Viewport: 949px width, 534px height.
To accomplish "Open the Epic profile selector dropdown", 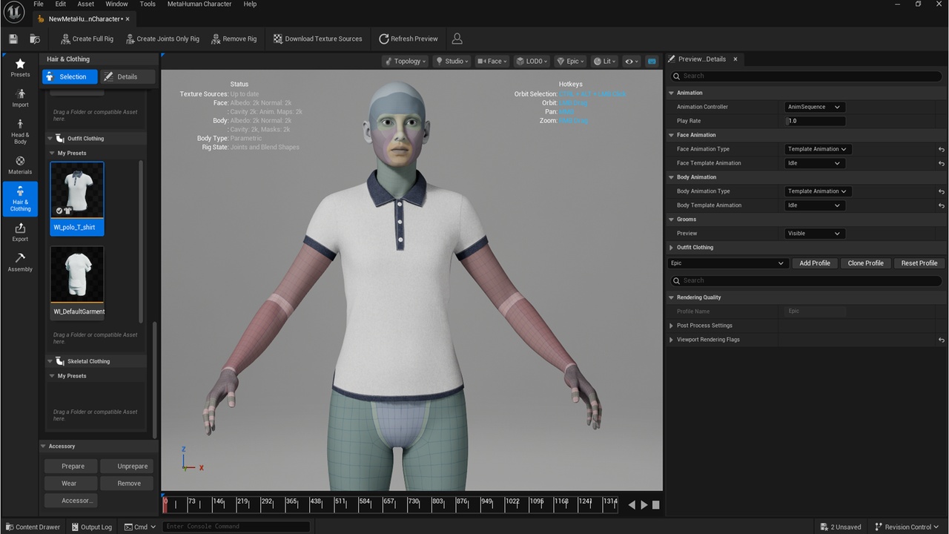I will [727, 263].
